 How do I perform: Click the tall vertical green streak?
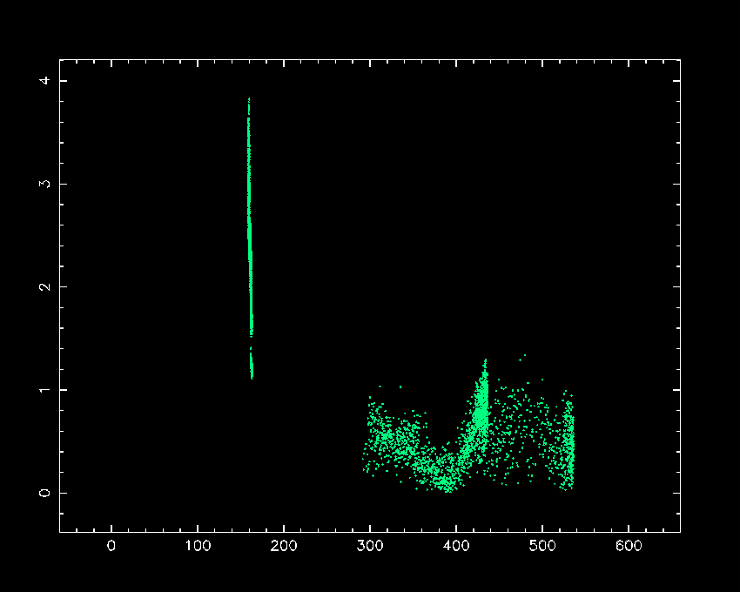tap(250, 217)
